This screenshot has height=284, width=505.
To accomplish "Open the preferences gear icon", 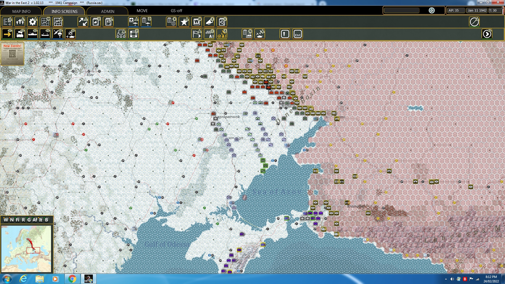I will coord(32,22).
